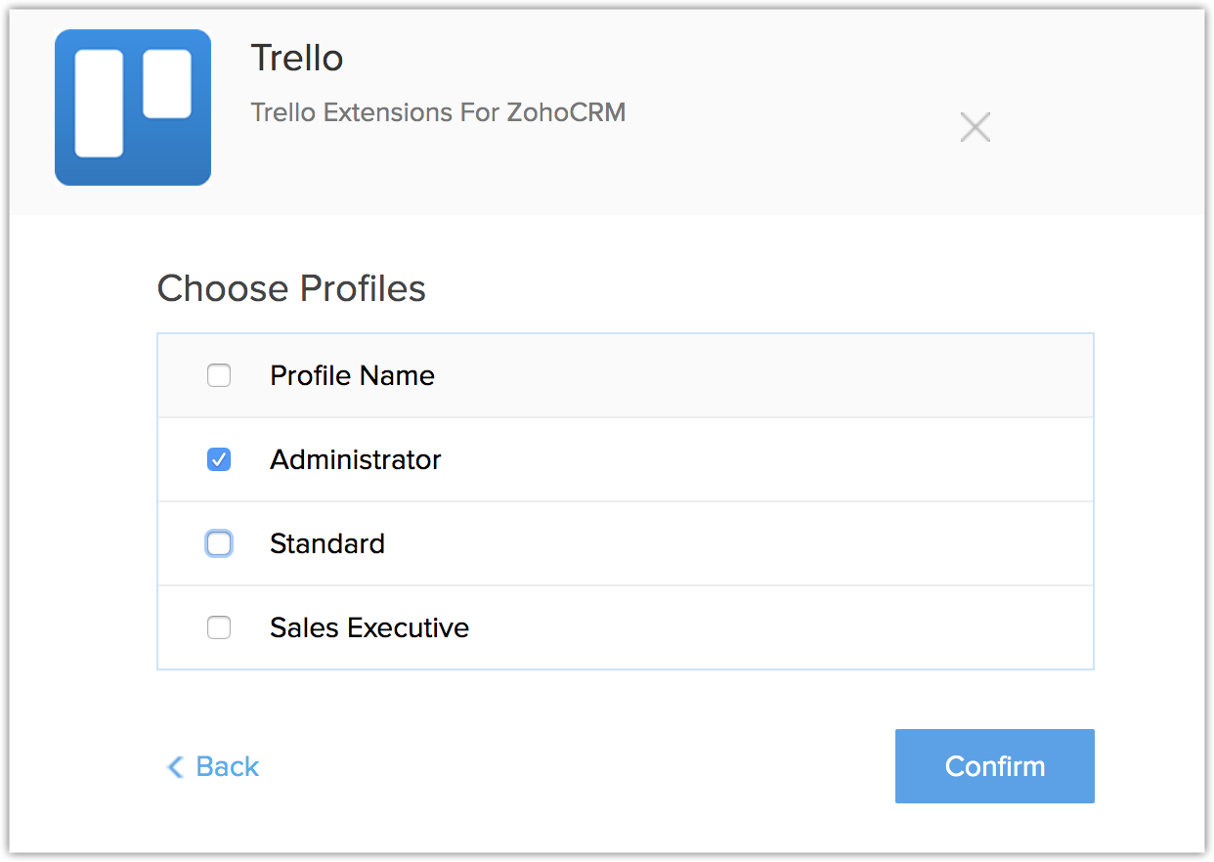
Task: Click the Sales Executive profile name label
Action: (x=369, y=627)
